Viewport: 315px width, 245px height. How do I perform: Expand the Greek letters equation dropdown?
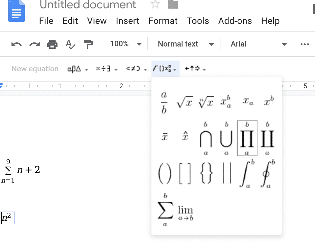78,69
